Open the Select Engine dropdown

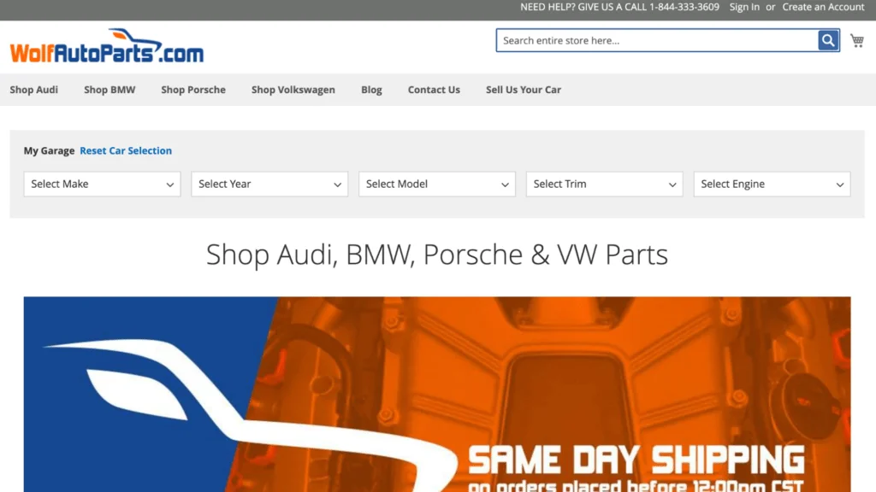[772, 184]
